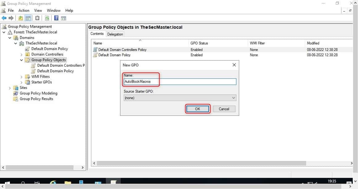
Task: Click the Domain Controllers OU folder icon
Action: (x=27, y=54)
